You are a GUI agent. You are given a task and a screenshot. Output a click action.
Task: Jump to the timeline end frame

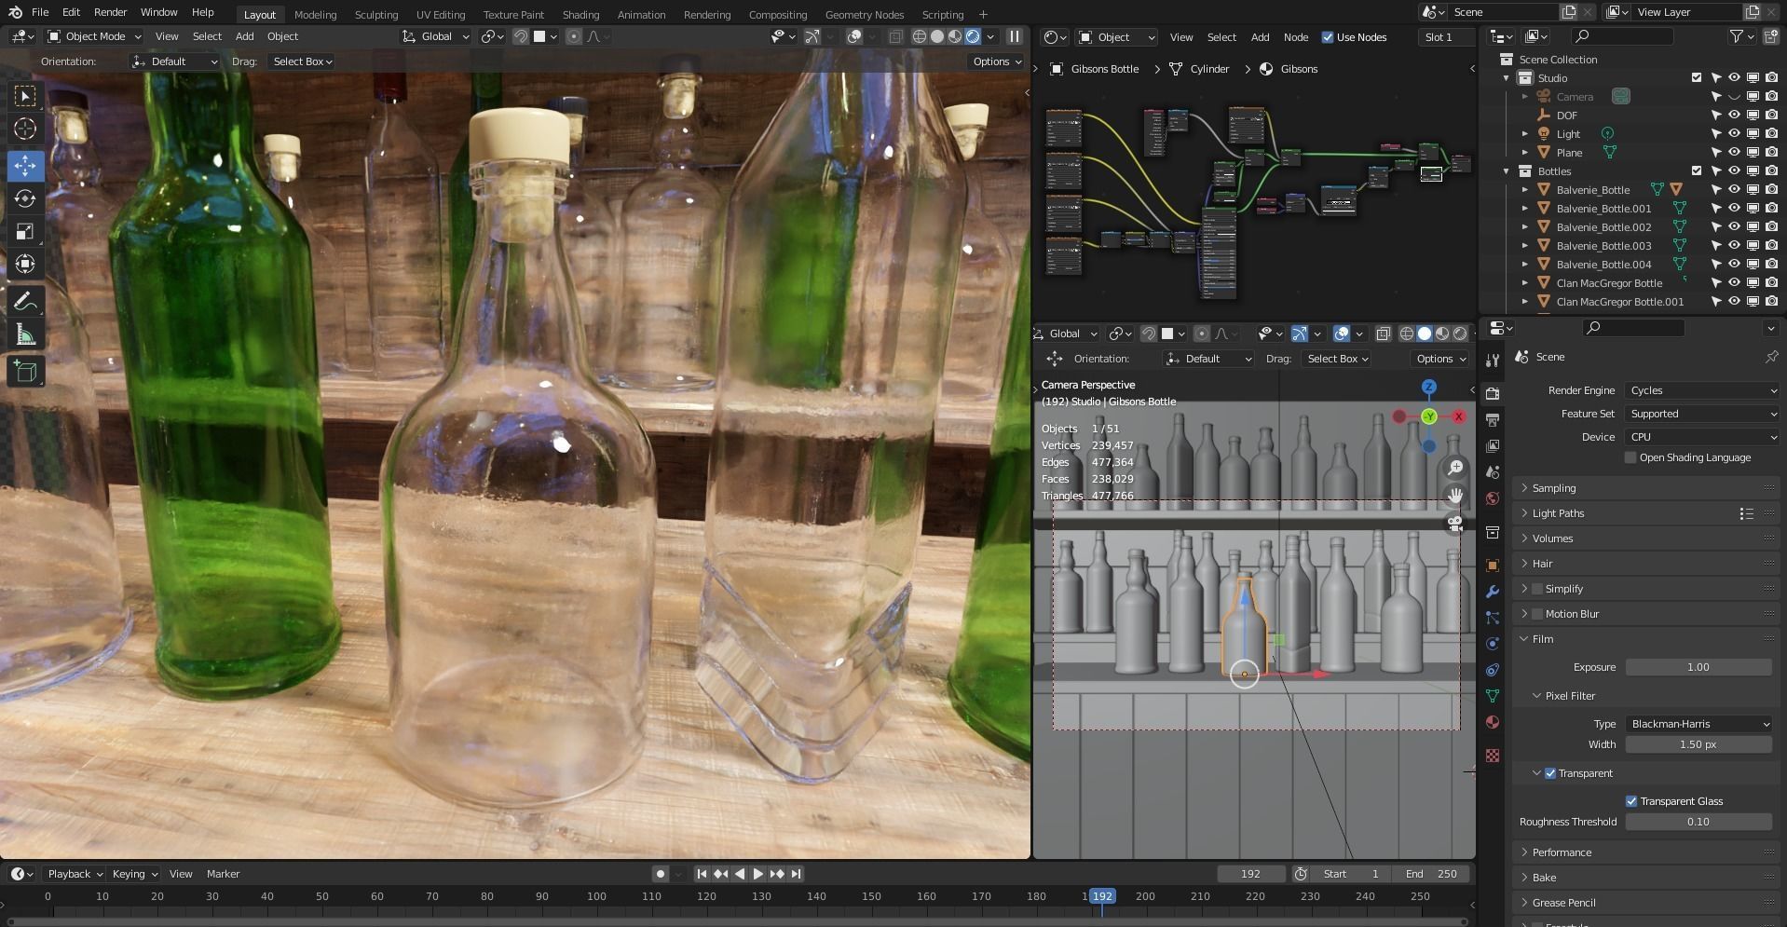click(x=796, y=874)
